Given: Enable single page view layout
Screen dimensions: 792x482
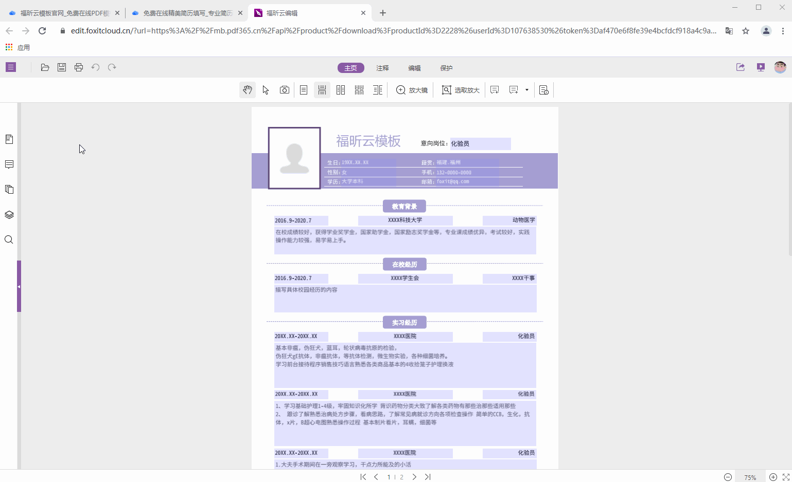Looking at the screenshot, I should tap(303, 89).
